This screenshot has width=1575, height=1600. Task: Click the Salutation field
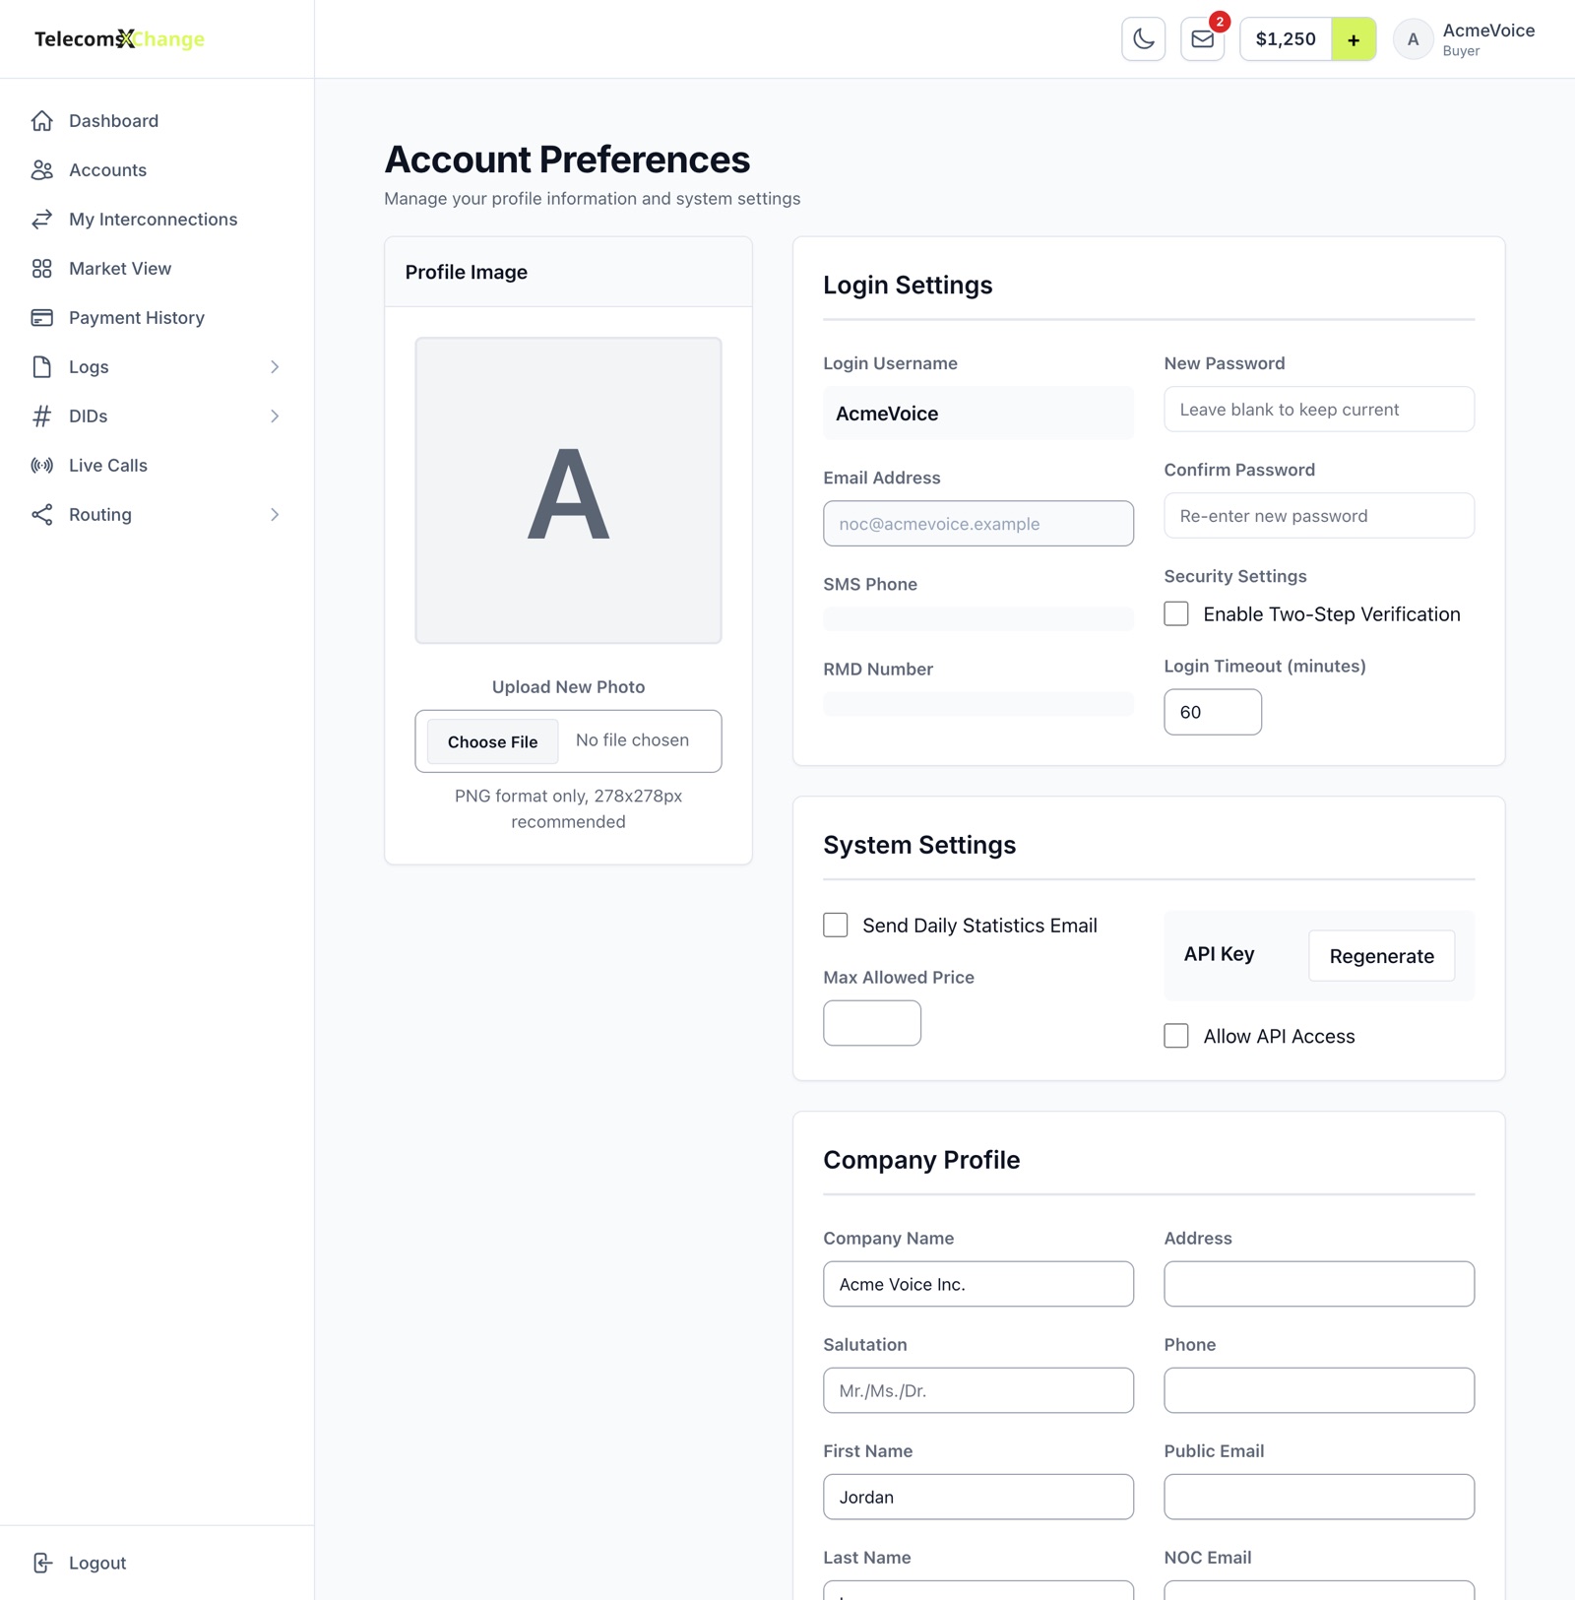pyautogui.click(x=978, y=1390)
